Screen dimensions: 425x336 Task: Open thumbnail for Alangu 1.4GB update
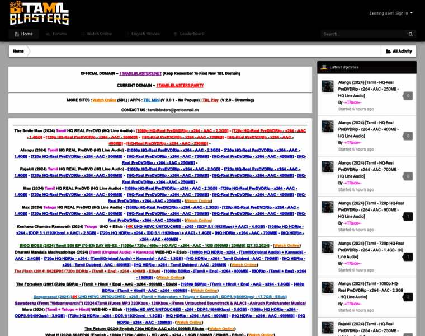[x=328, y=247]
